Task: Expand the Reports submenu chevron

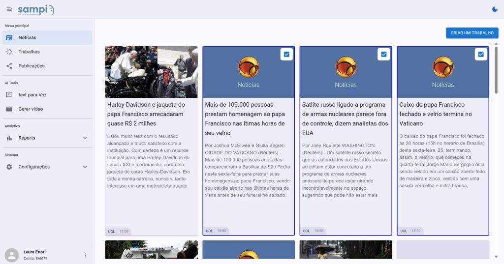Action: [85, 138]
